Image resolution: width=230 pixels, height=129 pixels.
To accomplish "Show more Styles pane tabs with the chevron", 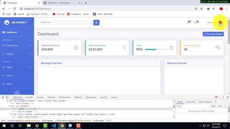I will [x=216, y=102].
